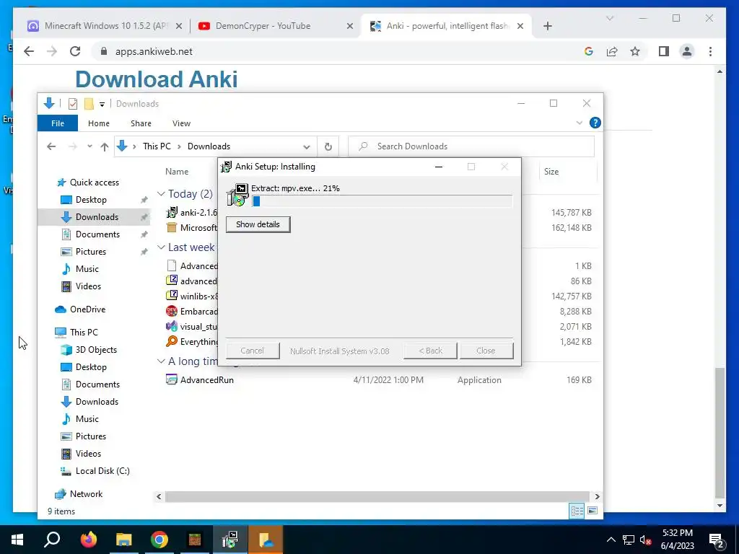The image size is (739, 554).
Task: Click Chrome address bar apps.ankiweb.net
Action: (x=154, y=51)
